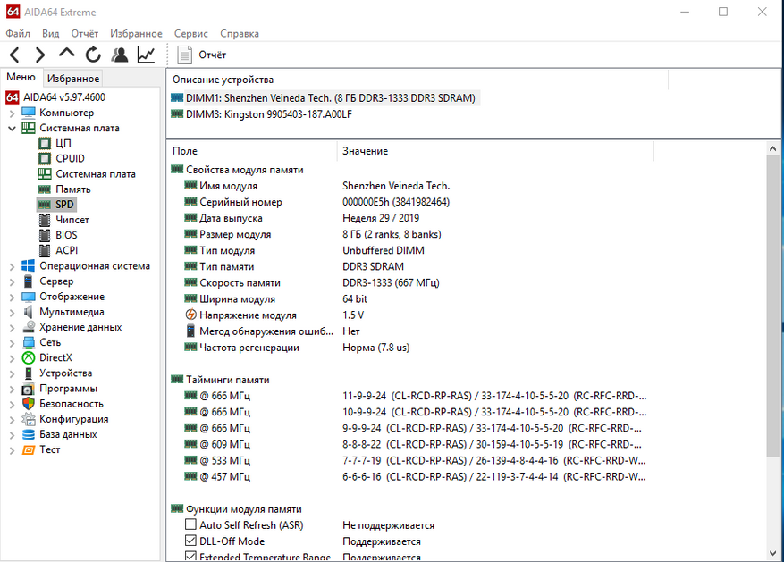
Task: Go back with the left arrow icon
Action: [x=14, y=55]
